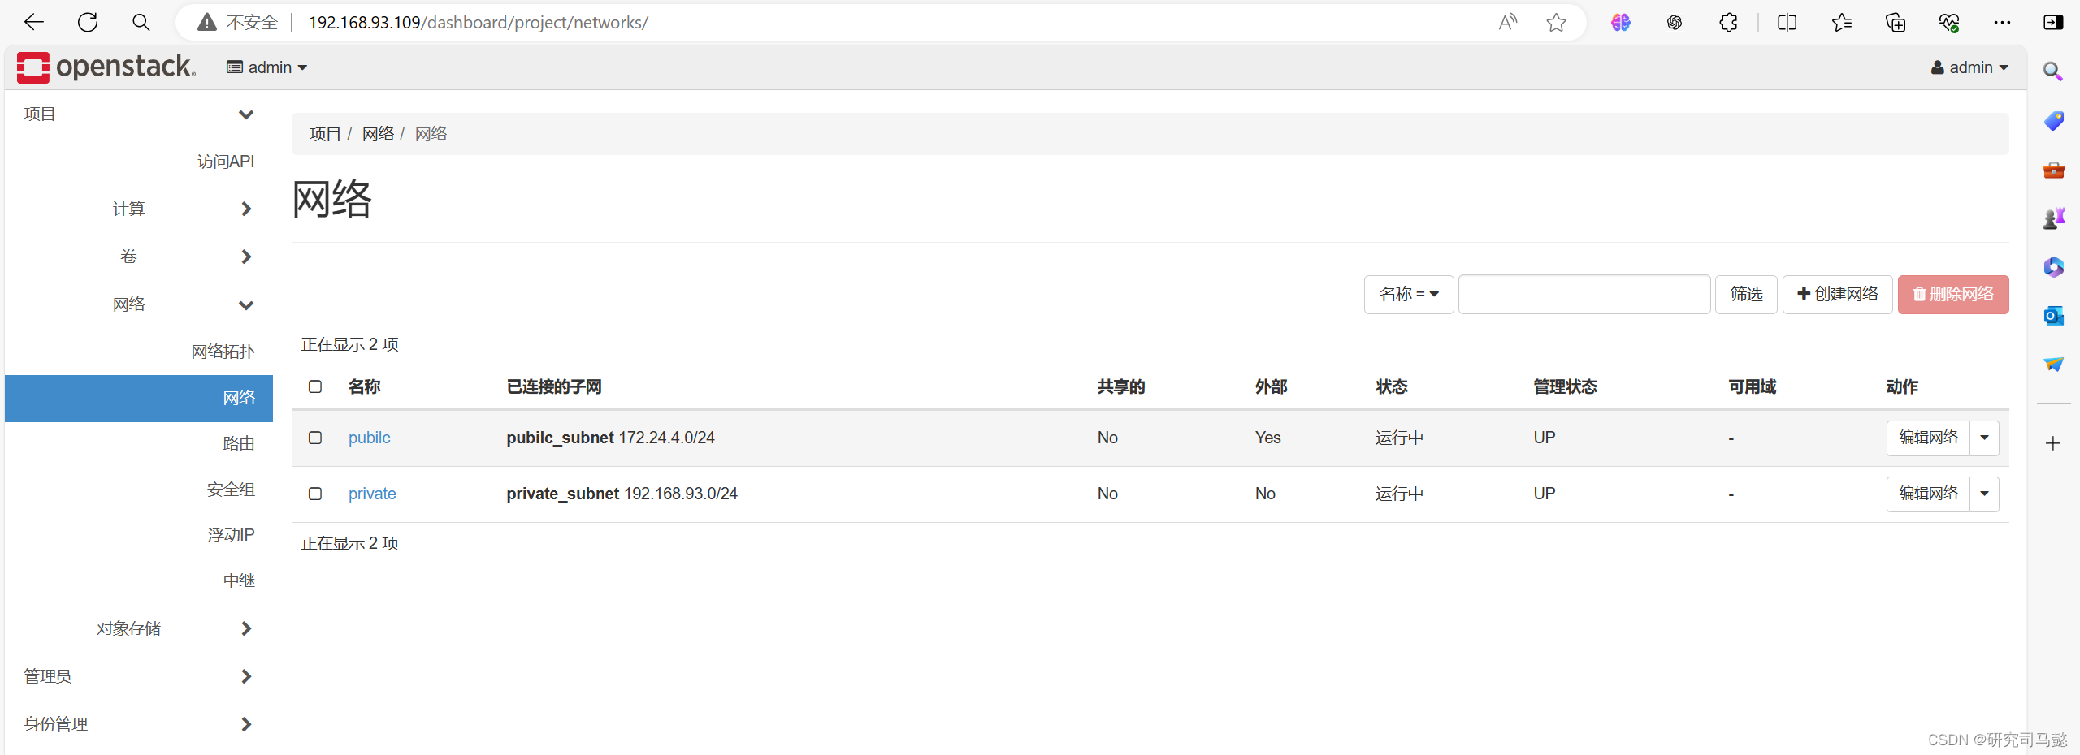This screenshot has height=755, width=2080.
Task: Open 路由 in the sidebar
Action: (239, 443)
